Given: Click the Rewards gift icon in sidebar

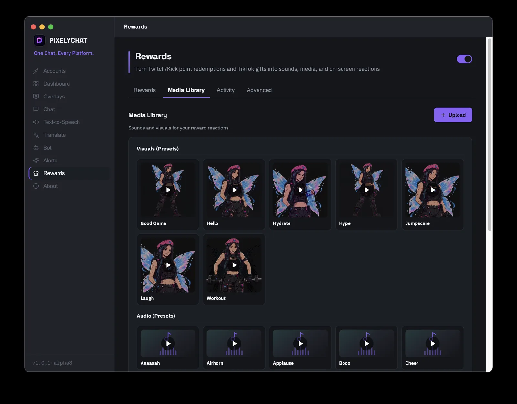Looking at the screenshot, I should pos(36,173).
